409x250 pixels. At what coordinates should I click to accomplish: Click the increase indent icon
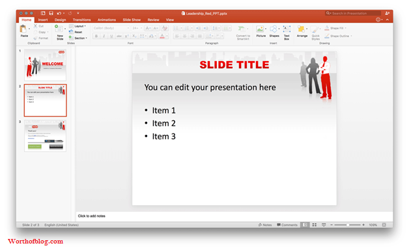[x=206, y=28]
